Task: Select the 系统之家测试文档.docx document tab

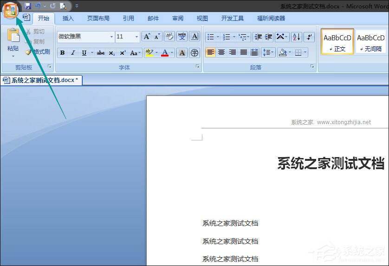Action: [x=42, y=80]
